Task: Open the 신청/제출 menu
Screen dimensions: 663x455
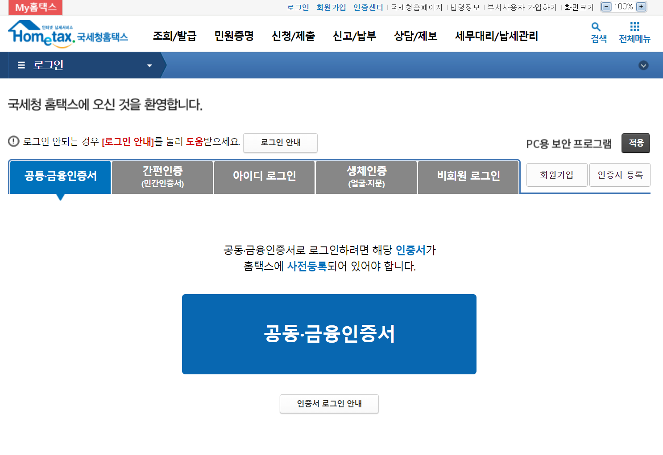Action: pyautogui.click(x=294, y=36)
